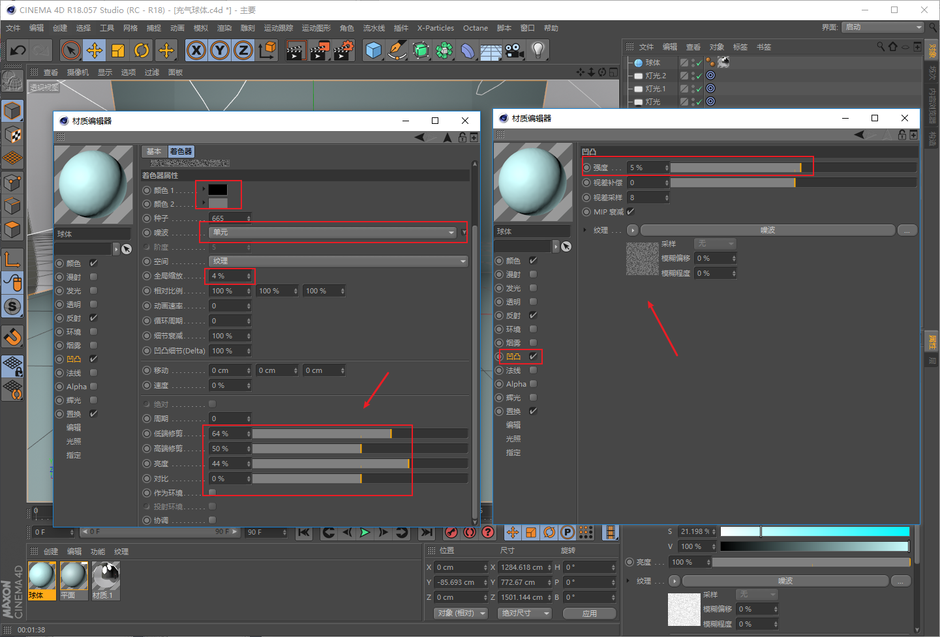Toggle 颜色 channel checkbox in left editor
Image resolution: width=940 pixels, height=637 pixels.
click(93, 263)
